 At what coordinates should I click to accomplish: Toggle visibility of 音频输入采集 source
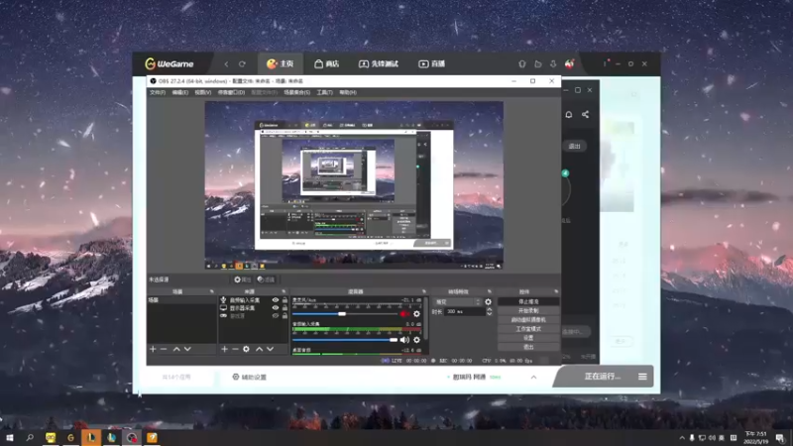pyautogui.click(x=276, y=300)
